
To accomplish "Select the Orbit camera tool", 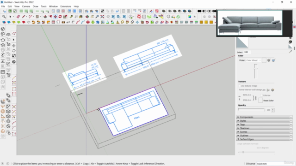I will [87, 17].
